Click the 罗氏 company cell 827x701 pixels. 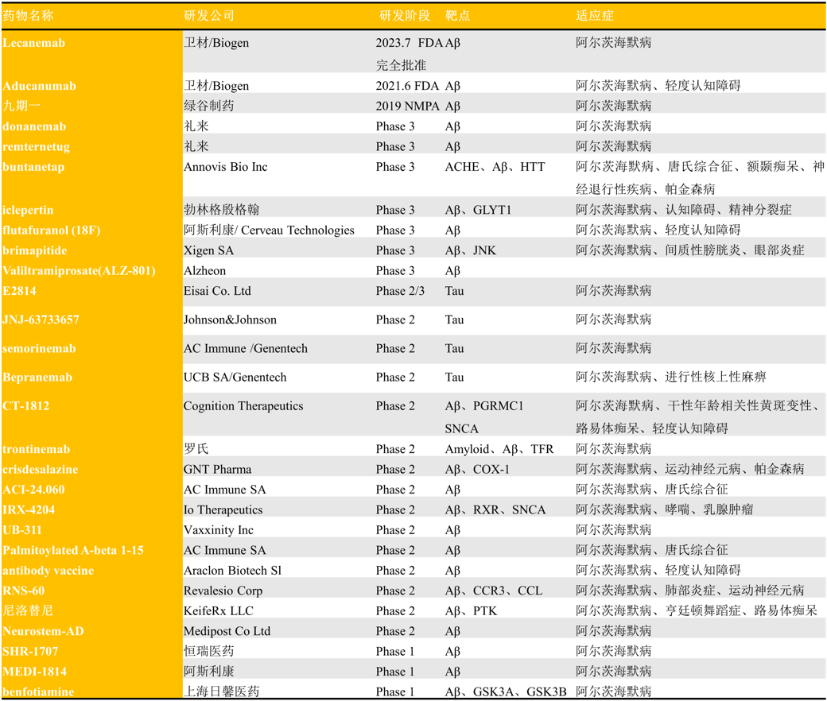click(x=196, y=449)
